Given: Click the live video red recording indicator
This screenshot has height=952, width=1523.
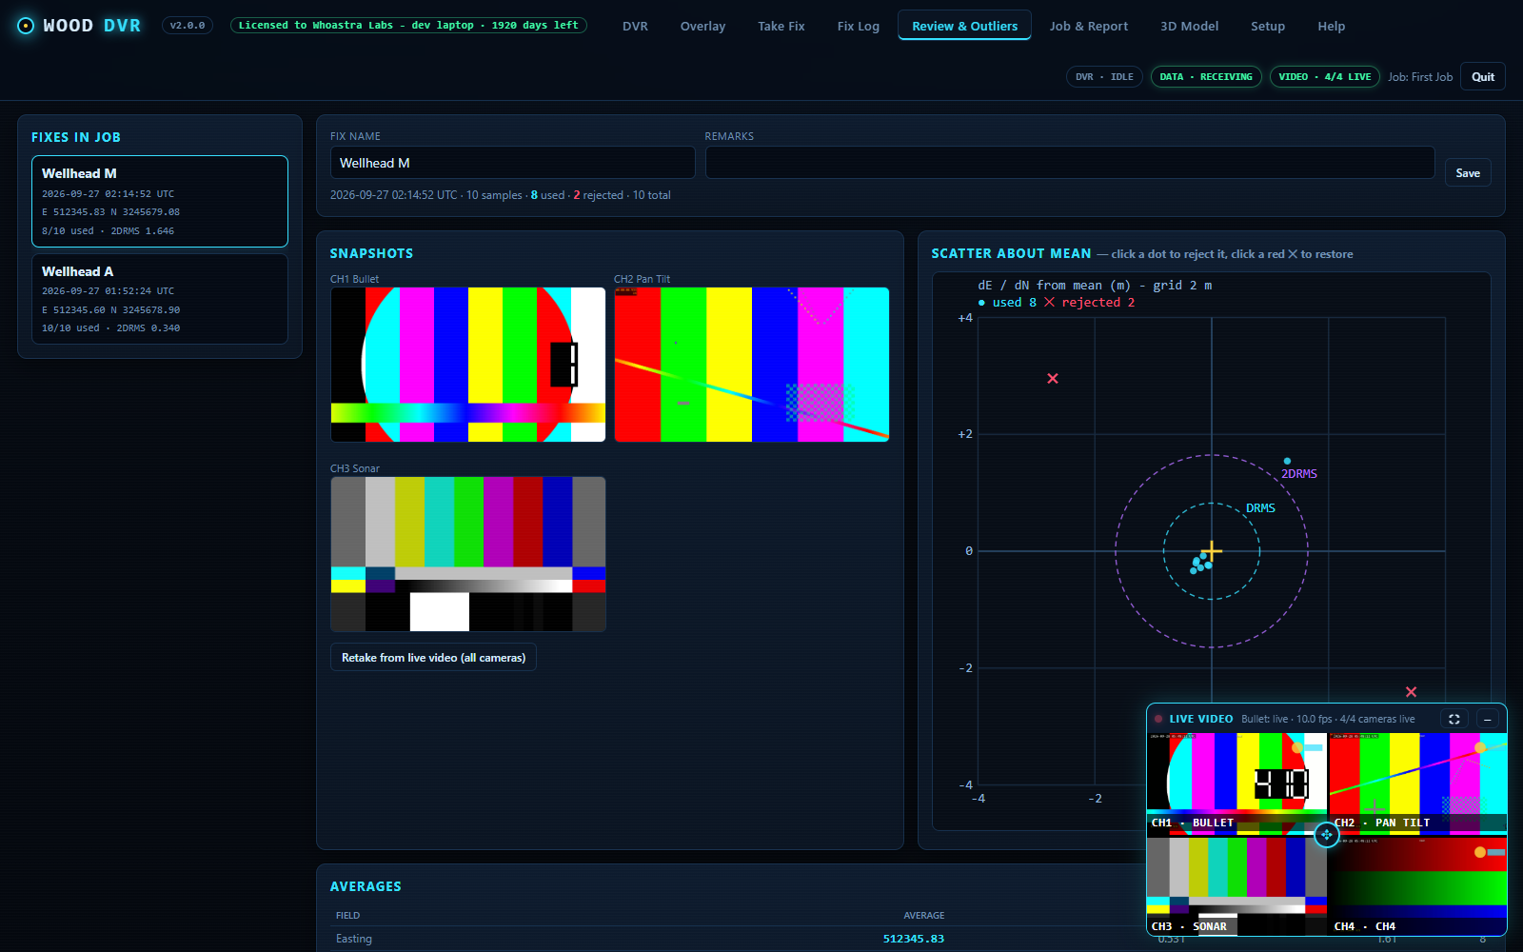Looking at the screenshot, I should pyautogui.click(x=1158, y=719).
